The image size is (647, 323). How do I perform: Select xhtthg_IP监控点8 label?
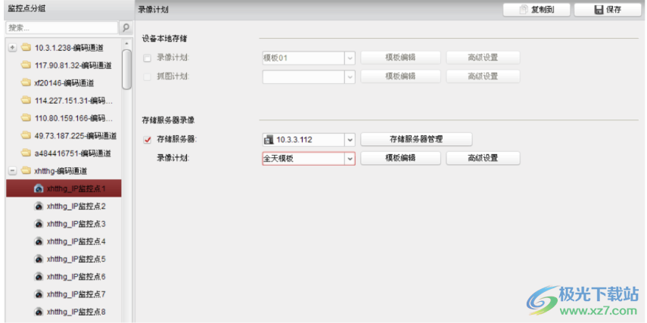click(76, 312)
